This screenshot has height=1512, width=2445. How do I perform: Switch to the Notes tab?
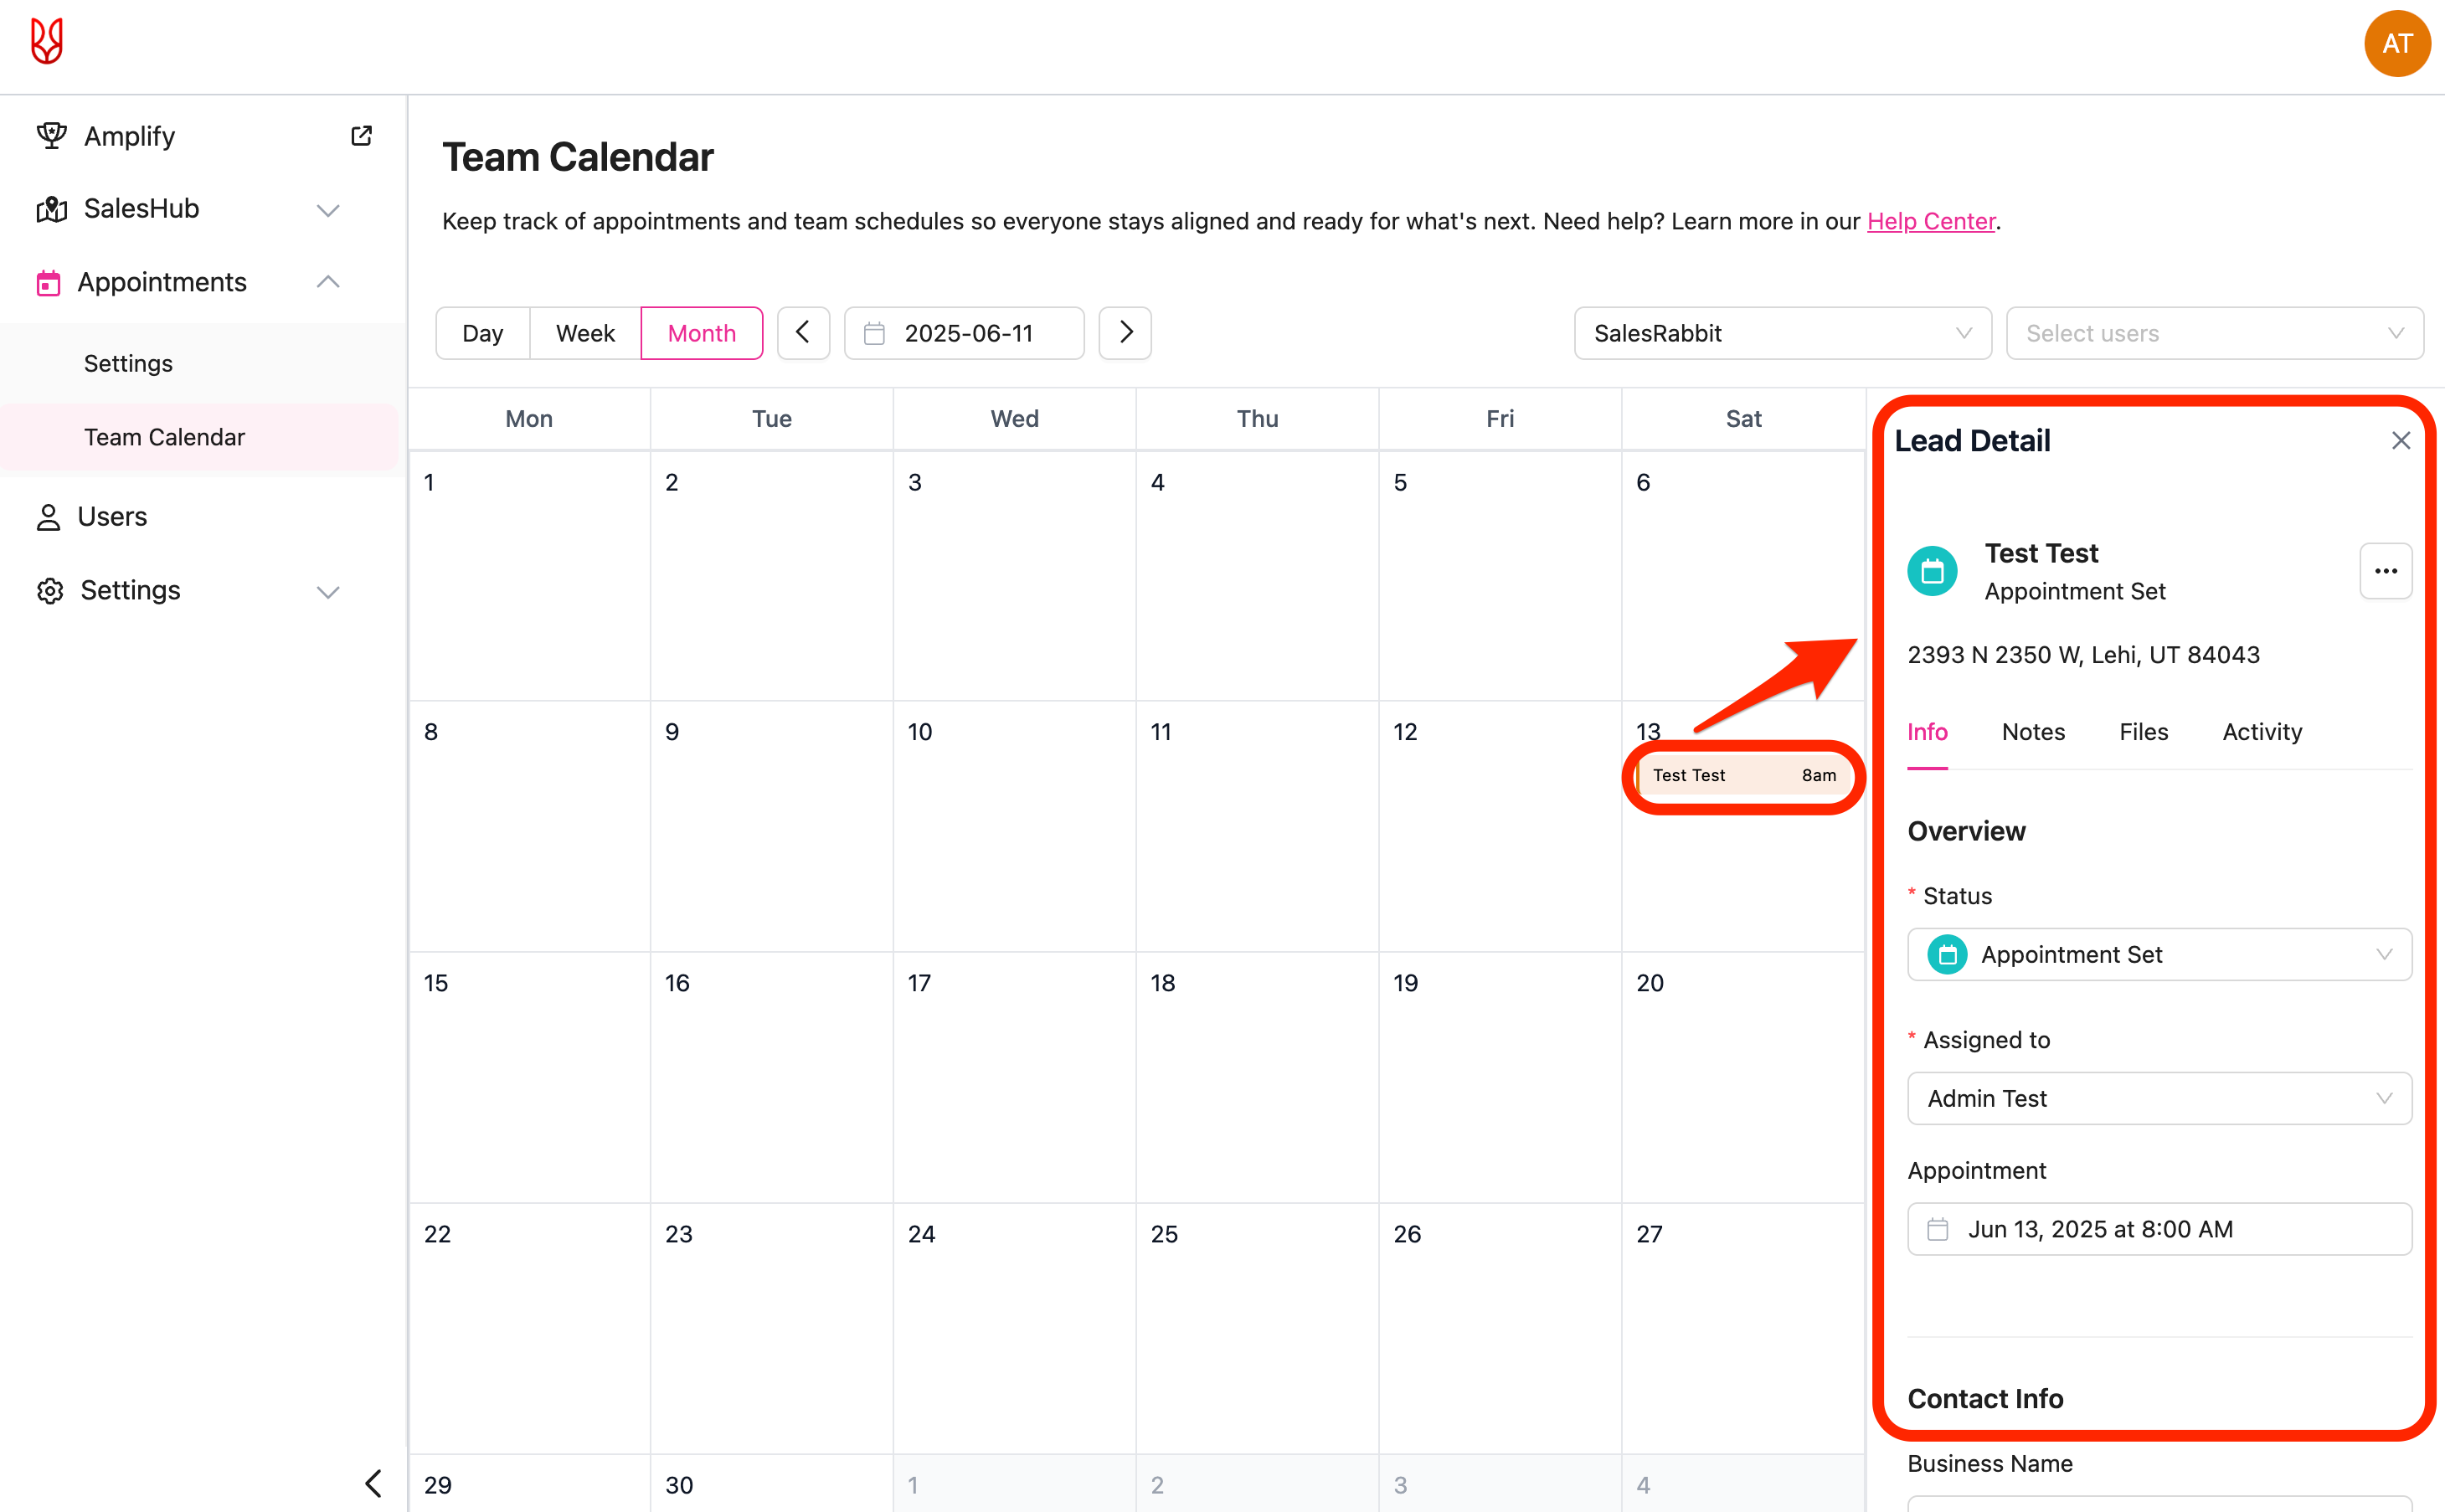[x=2033, y=732]
